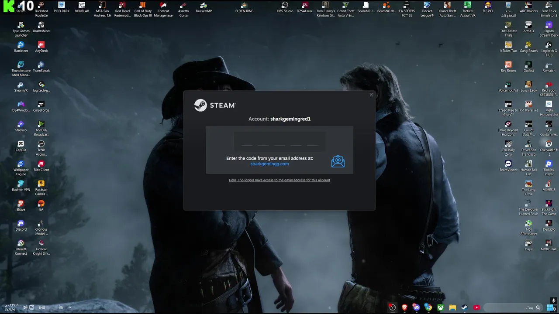Select the ELDEN RING desktop icon

point(244,7)
